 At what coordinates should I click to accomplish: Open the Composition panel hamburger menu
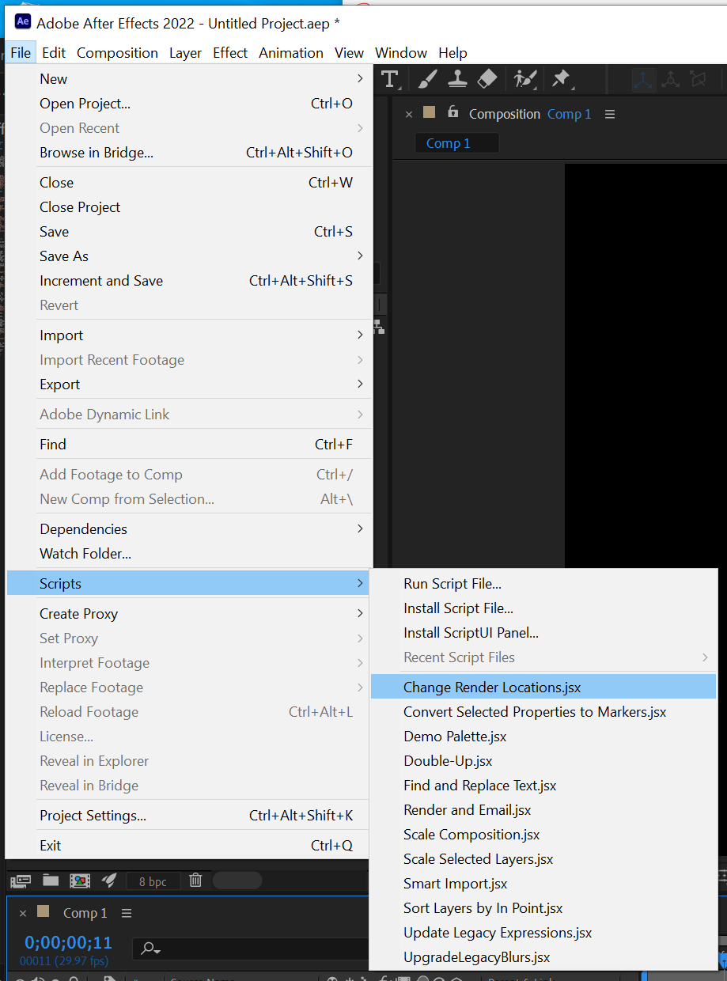click(610, 114)
